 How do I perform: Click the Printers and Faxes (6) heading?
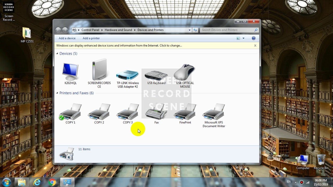click(x=76, y=93)
